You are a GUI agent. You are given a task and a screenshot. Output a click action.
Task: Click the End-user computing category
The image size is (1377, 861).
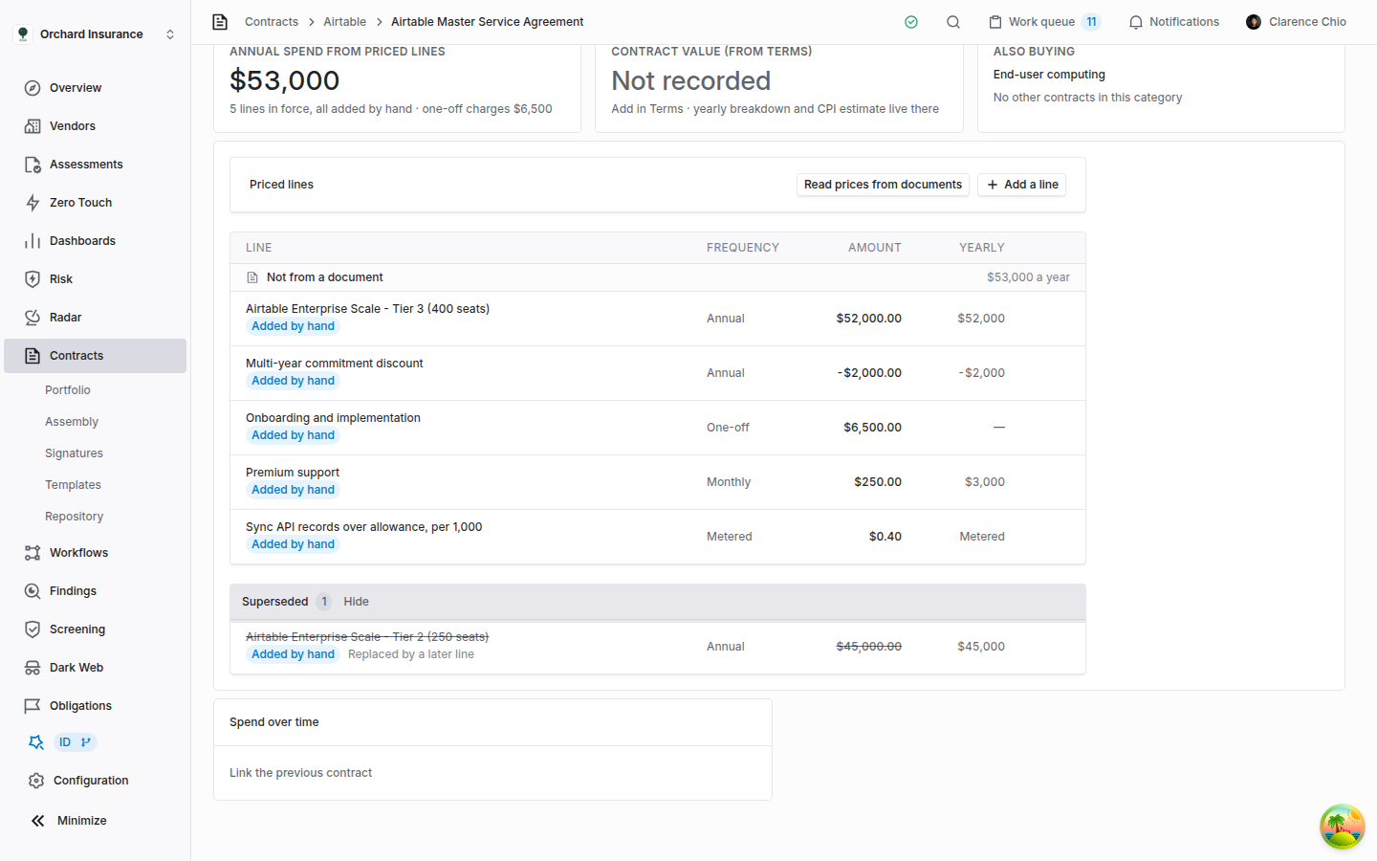tap(1049, 75)
